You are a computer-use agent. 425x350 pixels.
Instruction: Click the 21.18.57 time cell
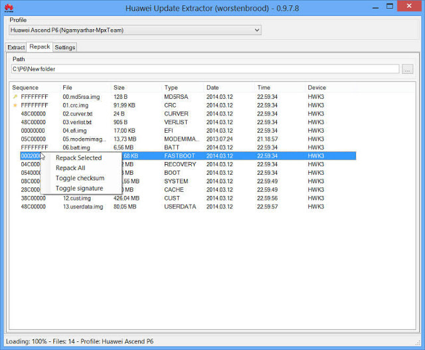(x=267, y=139)
